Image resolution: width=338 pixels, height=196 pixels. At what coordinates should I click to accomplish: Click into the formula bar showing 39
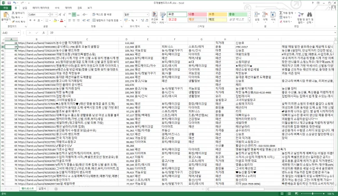[x=191, y=33]
